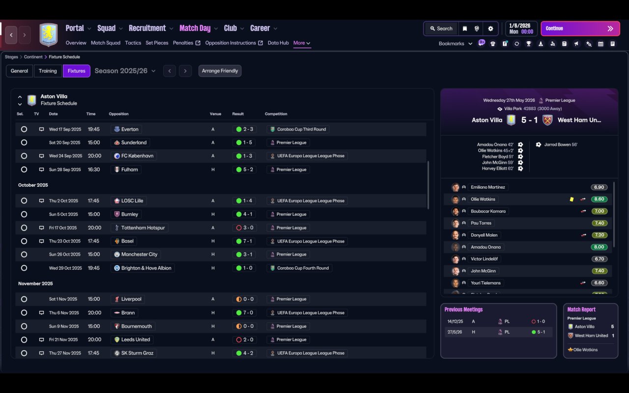Screen dimensions: 629x393
Task: Open bookmark icon next to Search
Action: pos(464,28)
